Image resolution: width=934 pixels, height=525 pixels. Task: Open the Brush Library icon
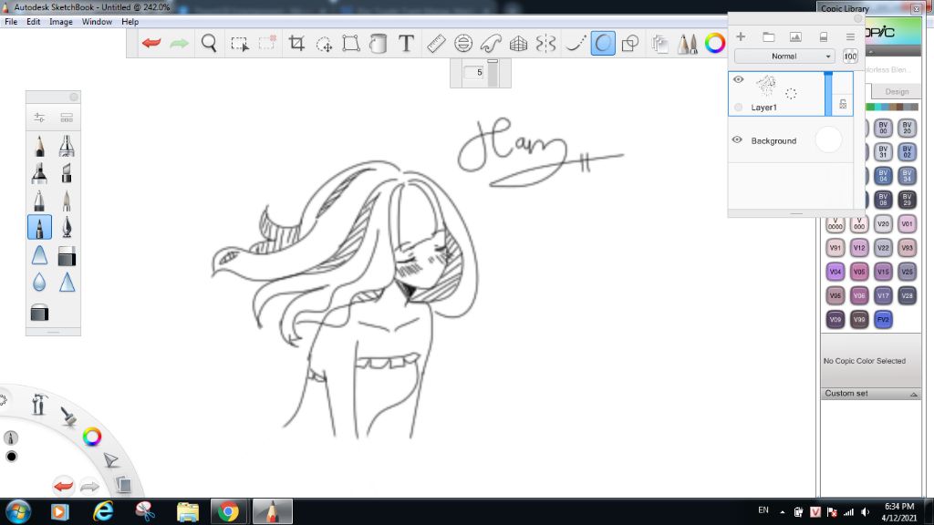click(x=67, y=118)
